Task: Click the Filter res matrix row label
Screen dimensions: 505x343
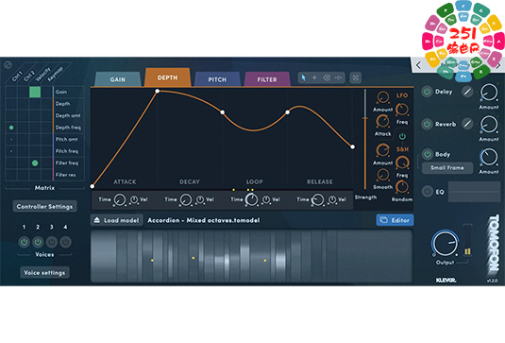Action: (x=65, y=175)
